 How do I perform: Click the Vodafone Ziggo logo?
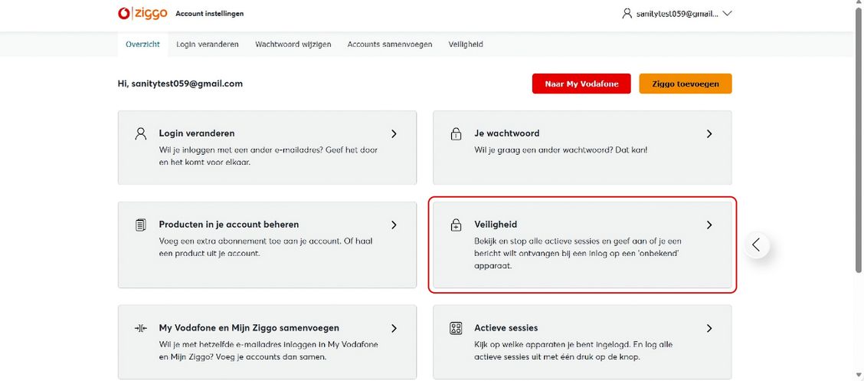click(142, 13)
